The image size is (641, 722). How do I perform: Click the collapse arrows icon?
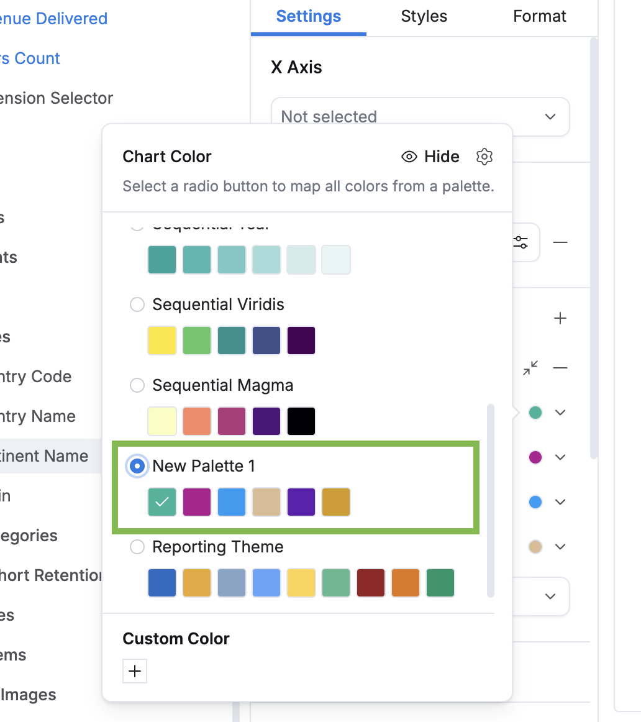530,368
